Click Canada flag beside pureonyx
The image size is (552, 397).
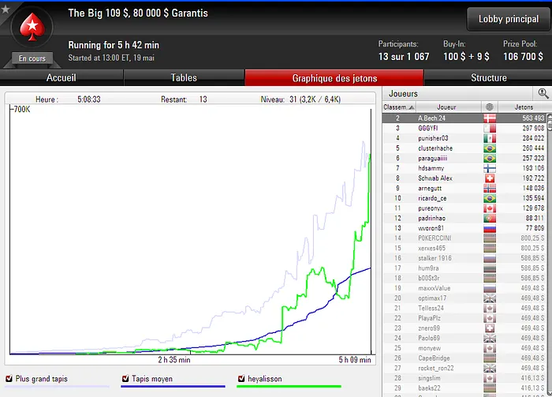(490, 208)
